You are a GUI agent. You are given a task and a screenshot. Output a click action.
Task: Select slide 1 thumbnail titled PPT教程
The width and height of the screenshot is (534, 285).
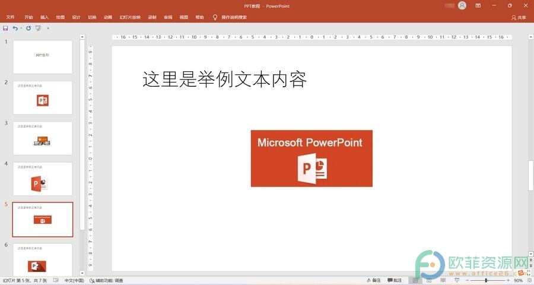click(x=43, y=57)
